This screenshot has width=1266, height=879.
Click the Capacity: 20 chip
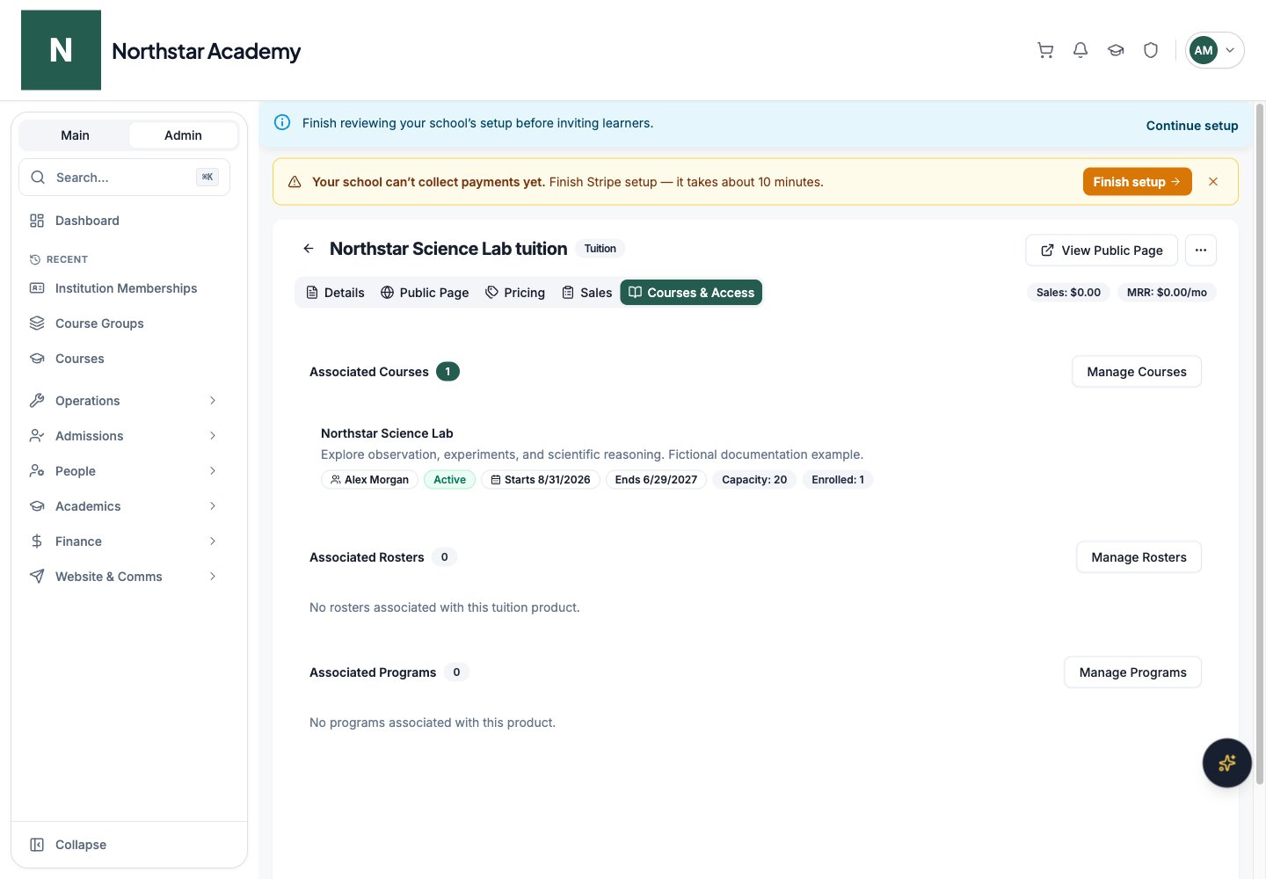pos(754,480)
